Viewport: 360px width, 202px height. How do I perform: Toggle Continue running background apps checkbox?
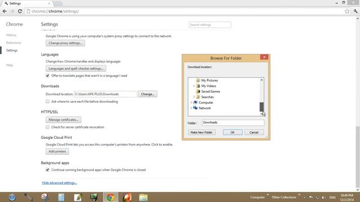pyautogui.click(x=47, y=169)
